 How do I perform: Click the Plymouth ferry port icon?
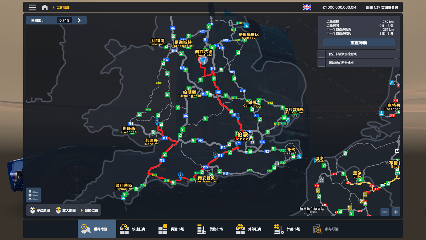[124, 197]
